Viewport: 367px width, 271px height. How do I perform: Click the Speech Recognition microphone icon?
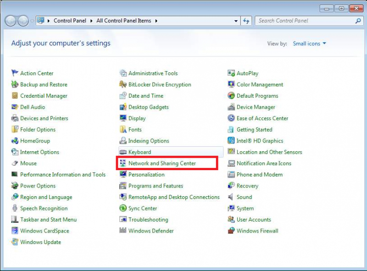pyautogui.click(x=15, y=208)
